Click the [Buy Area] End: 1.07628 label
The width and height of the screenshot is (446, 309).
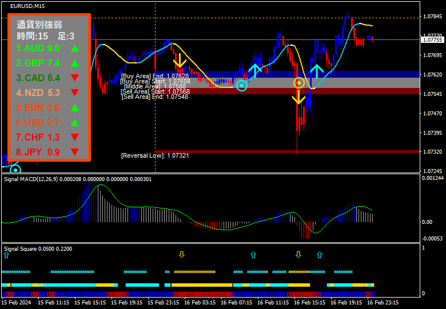pos(154,75)
